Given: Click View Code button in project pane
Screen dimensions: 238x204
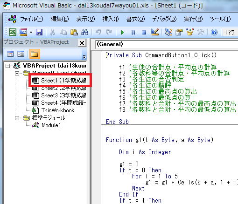Looking at the screenshot, I should pyautogui.click(x=10, y=54).
